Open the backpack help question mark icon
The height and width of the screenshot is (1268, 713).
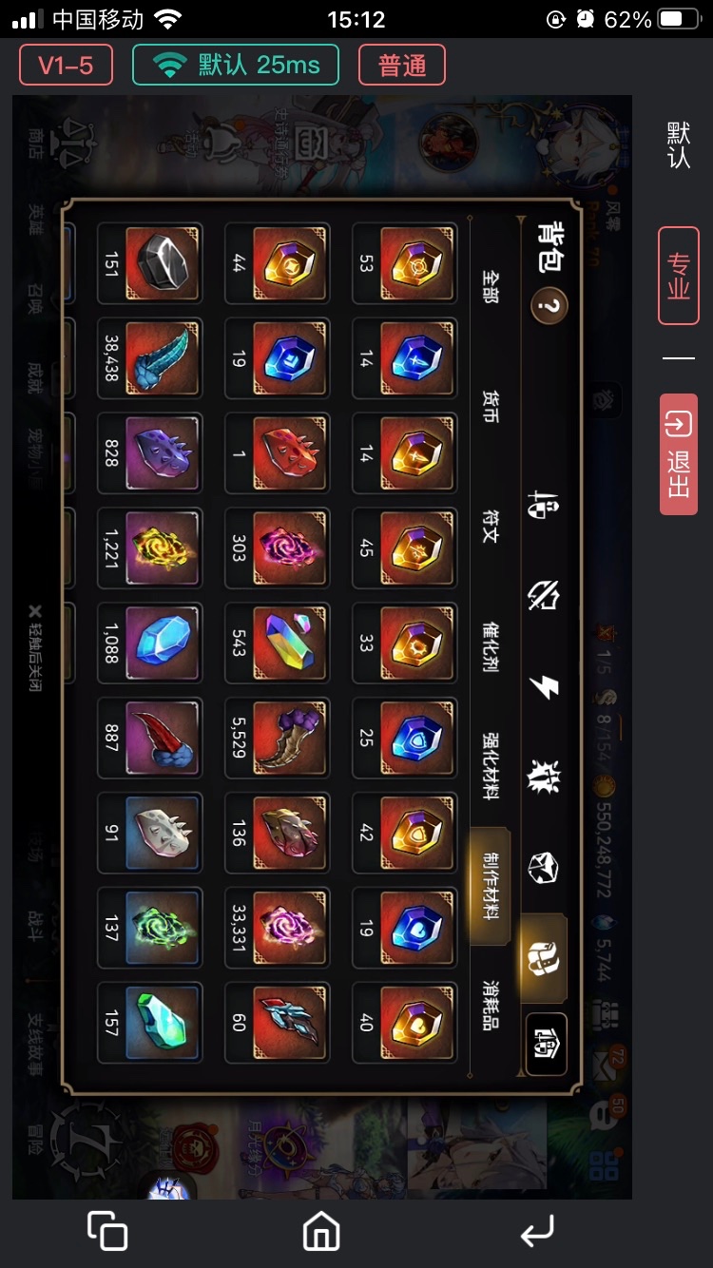click(x=549, y=306)
